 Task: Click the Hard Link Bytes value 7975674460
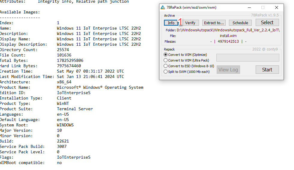coord(69,66)
